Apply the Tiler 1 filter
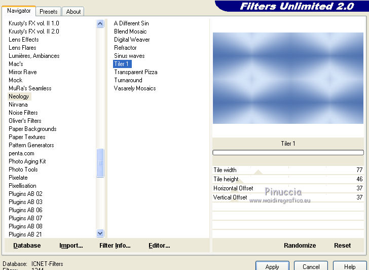The height and width of the screenshot is (270, 369). (x=272, y=266)
